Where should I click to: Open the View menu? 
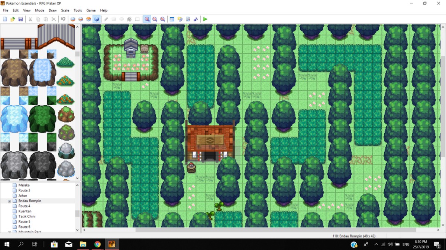click(x=27, y=10)
